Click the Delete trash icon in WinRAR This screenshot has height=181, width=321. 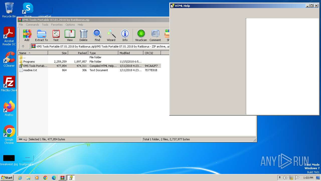[84, 35]
